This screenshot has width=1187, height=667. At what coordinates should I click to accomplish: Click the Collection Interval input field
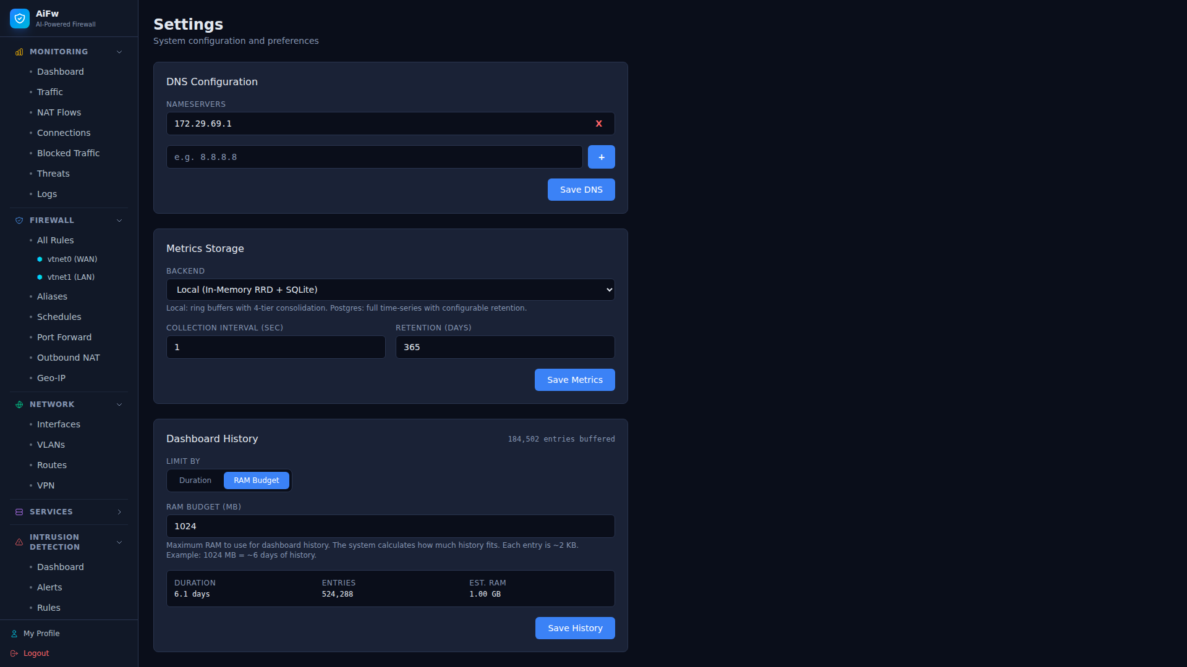point(276,347)
